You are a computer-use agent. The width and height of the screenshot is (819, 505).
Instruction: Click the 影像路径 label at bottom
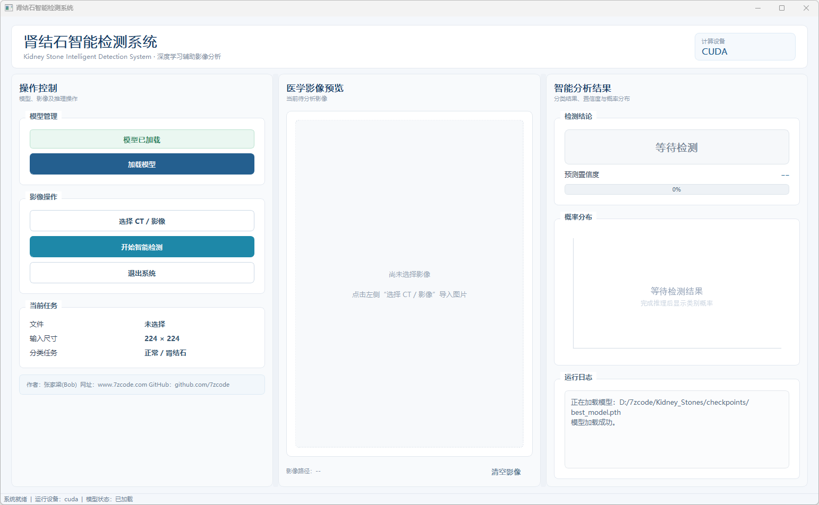303,471
